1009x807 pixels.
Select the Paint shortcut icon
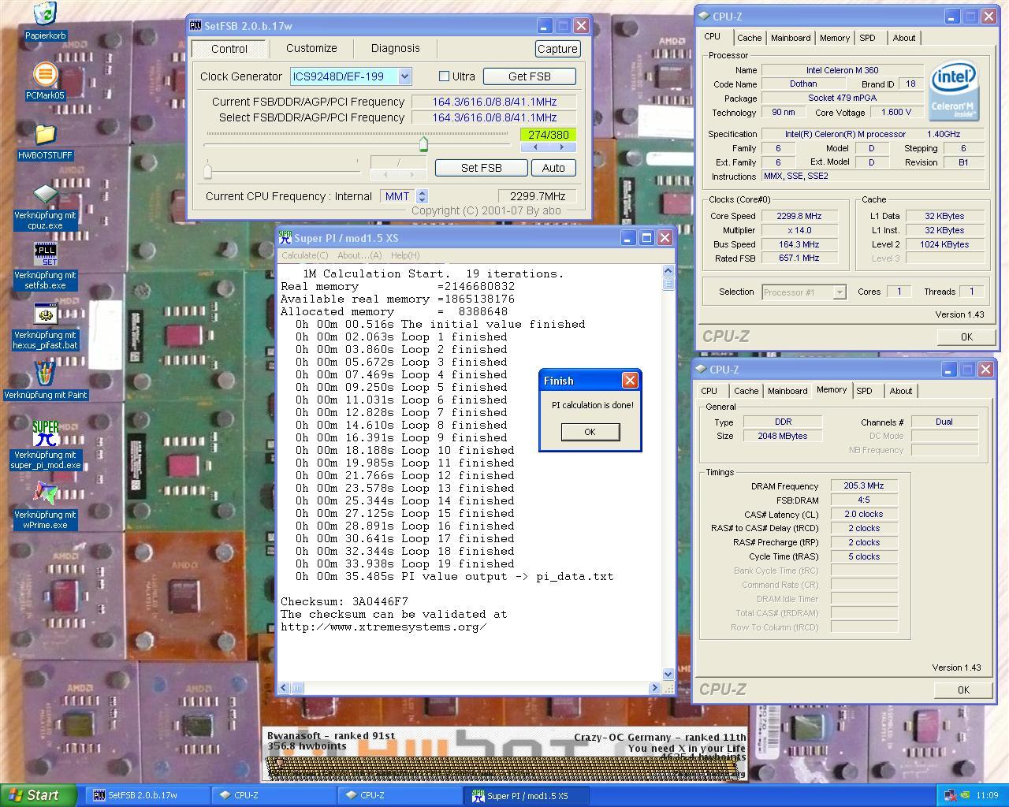pyautogui.click(x=45, y=374)
